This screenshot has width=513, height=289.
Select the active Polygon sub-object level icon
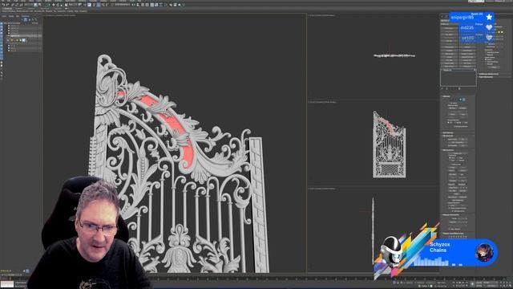coord(460,100)
